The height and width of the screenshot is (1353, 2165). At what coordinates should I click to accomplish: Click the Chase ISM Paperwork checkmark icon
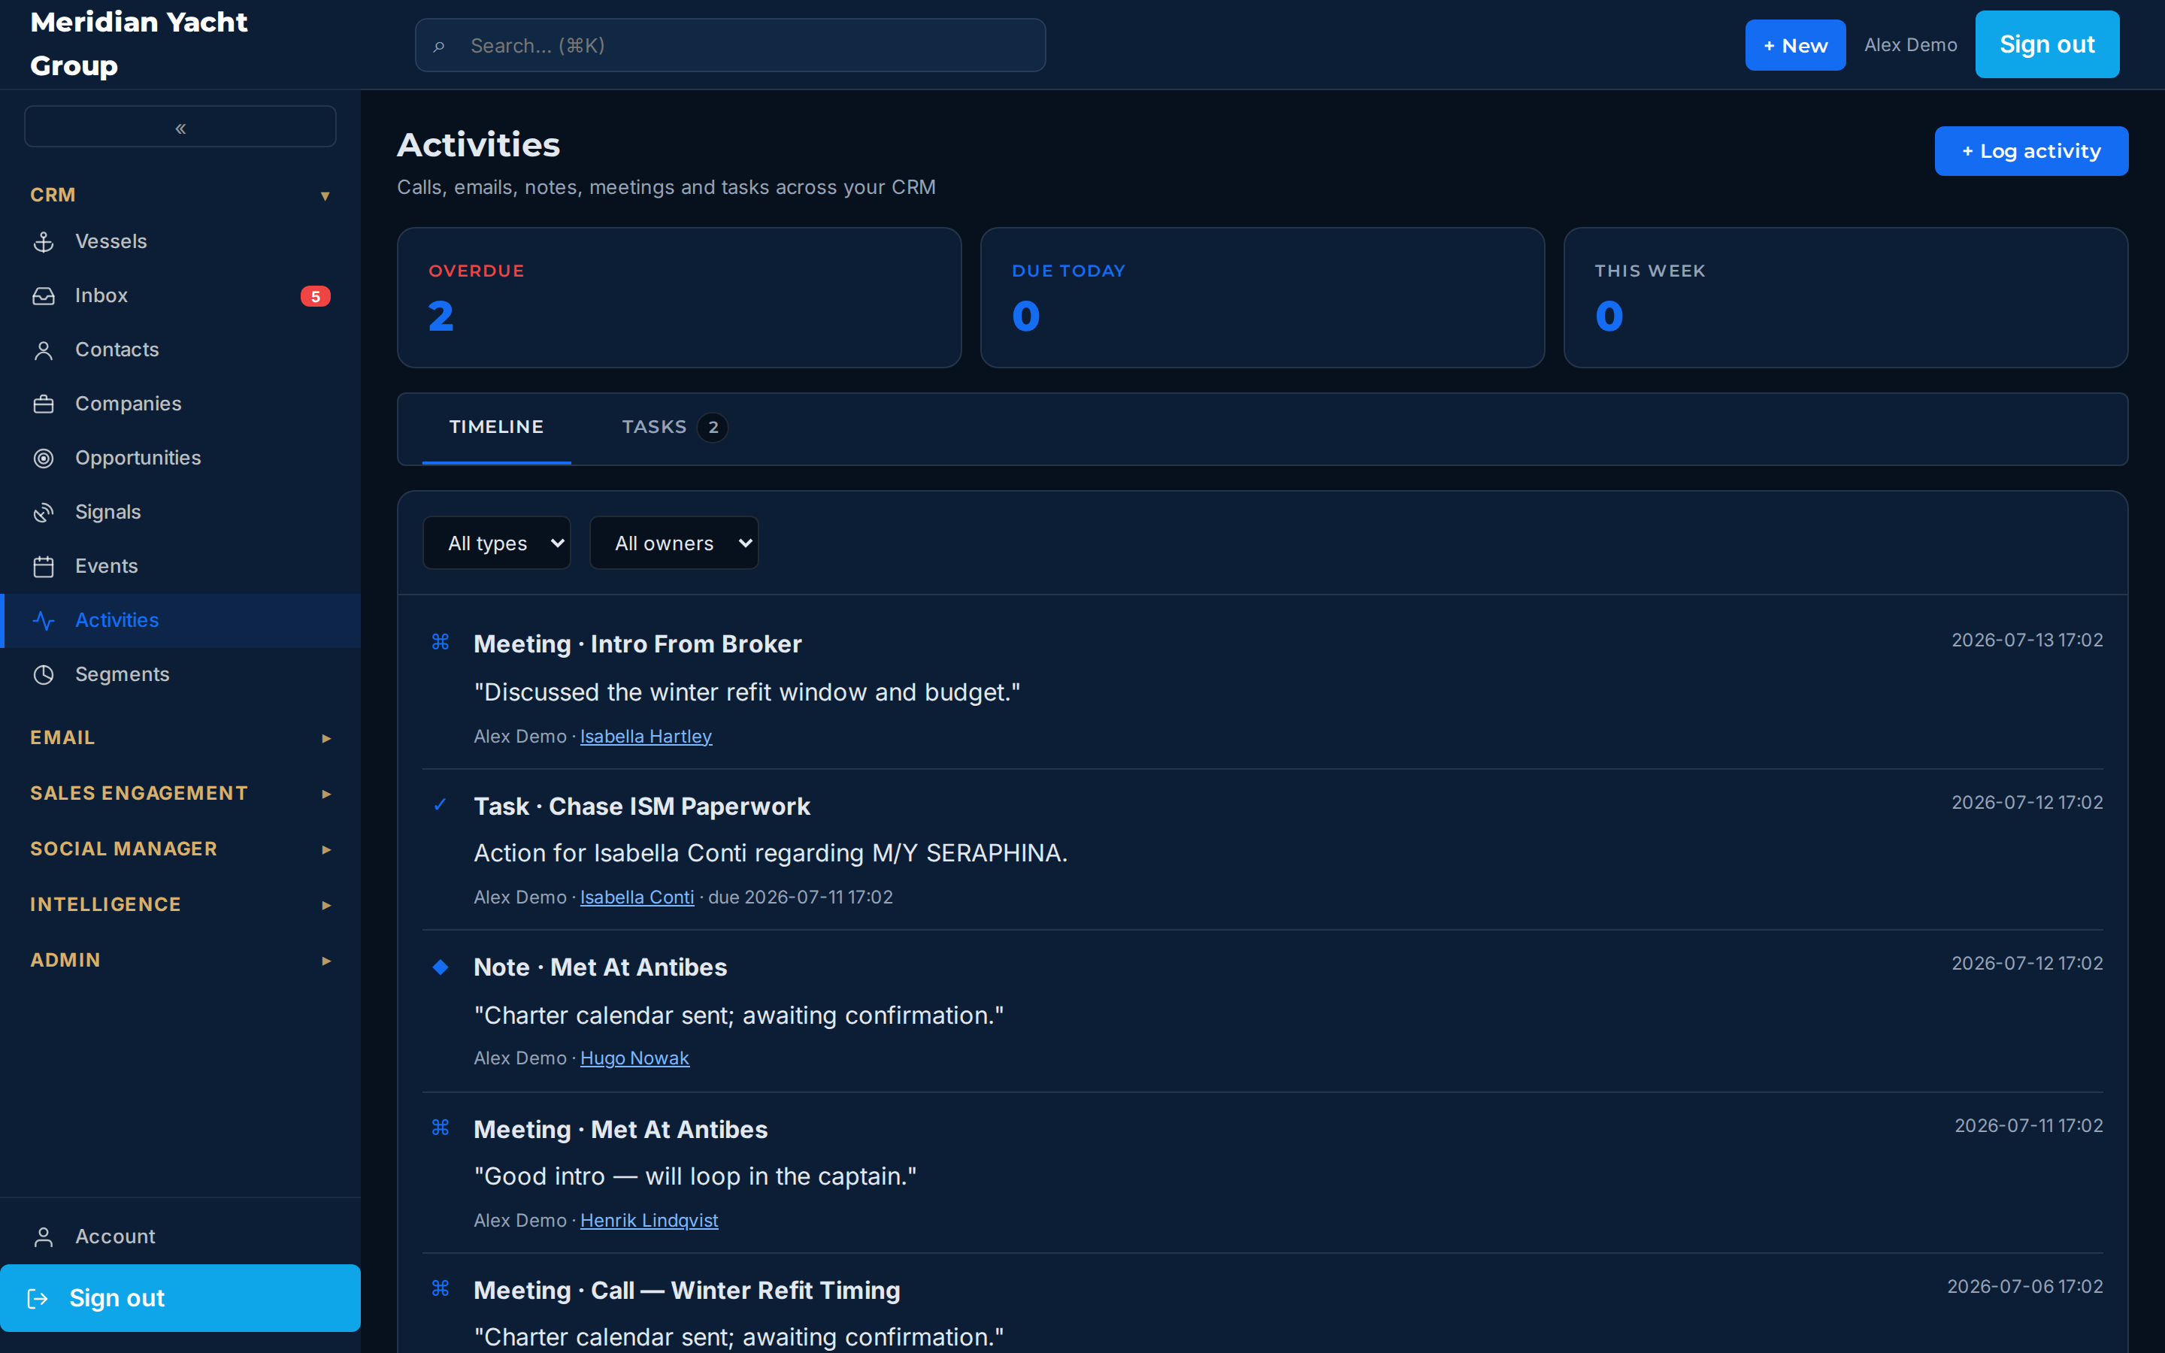[441, 804]
